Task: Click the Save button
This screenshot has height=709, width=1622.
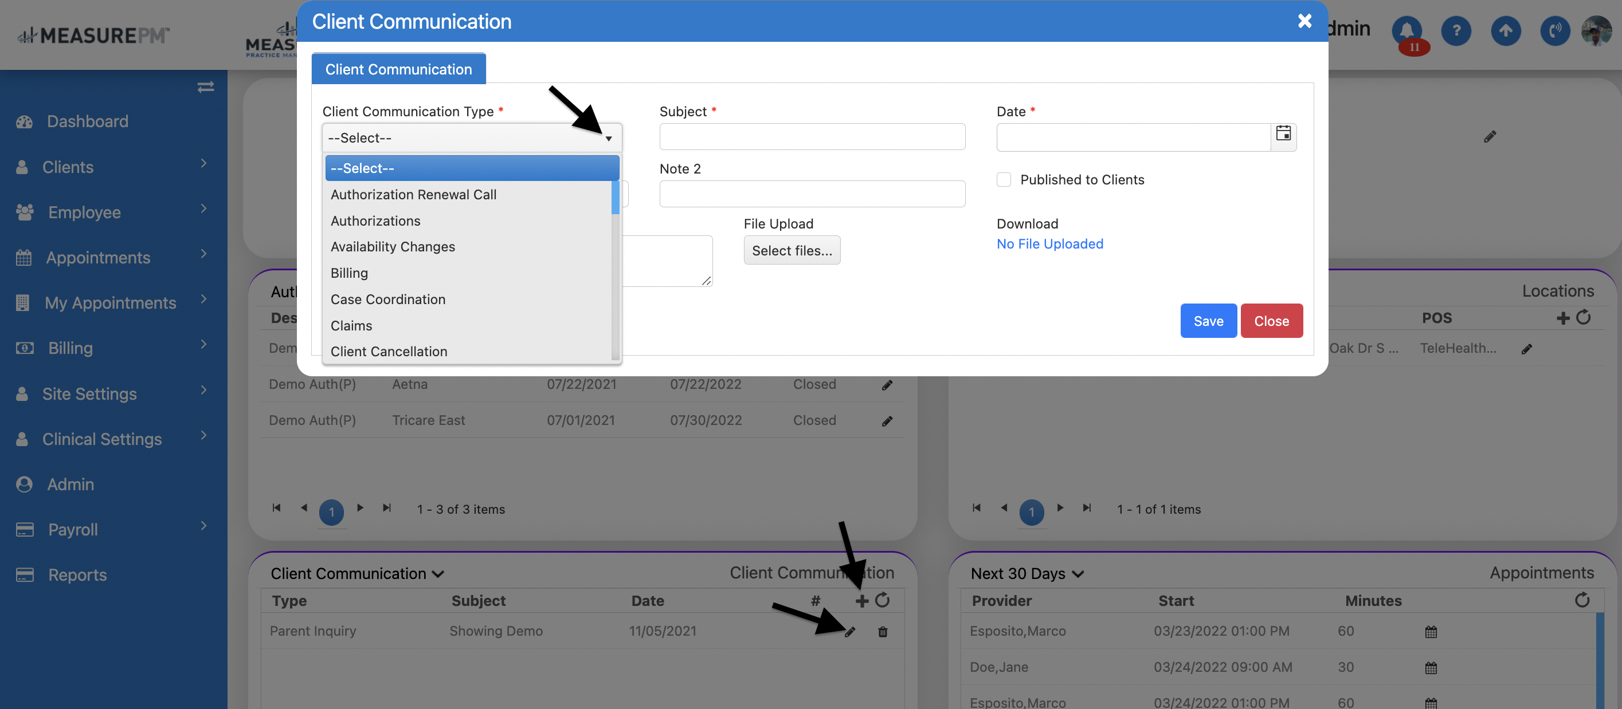Action: pyautogui.click(x=1208, y=321)
